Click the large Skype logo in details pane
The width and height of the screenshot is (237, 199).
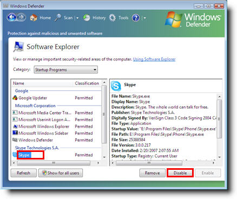116,86
